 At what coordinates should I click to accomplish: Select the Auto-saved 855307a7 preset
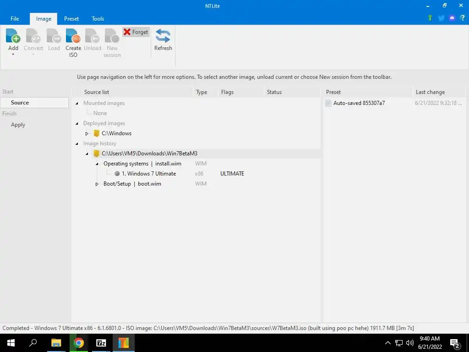[359, 103]
